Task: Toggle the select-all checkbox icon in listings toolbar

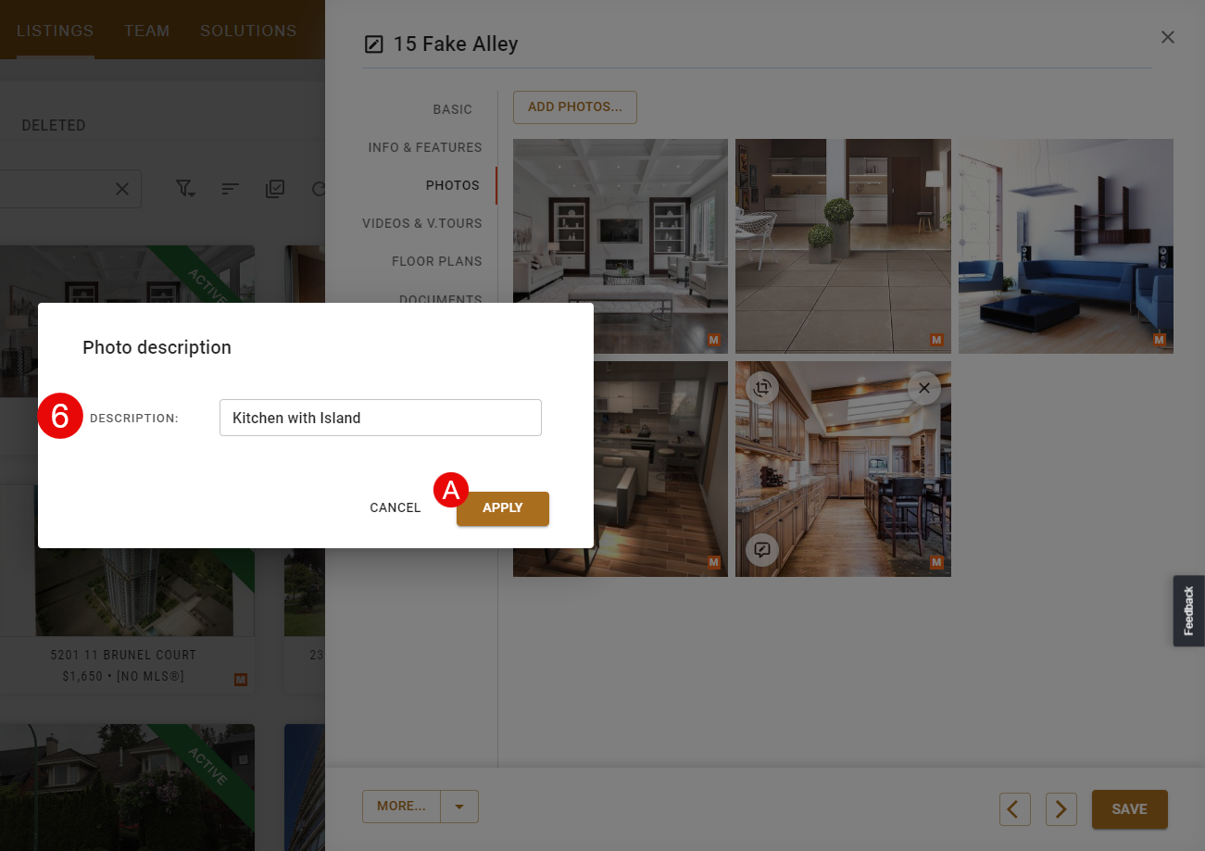Action: pos(275,189)
